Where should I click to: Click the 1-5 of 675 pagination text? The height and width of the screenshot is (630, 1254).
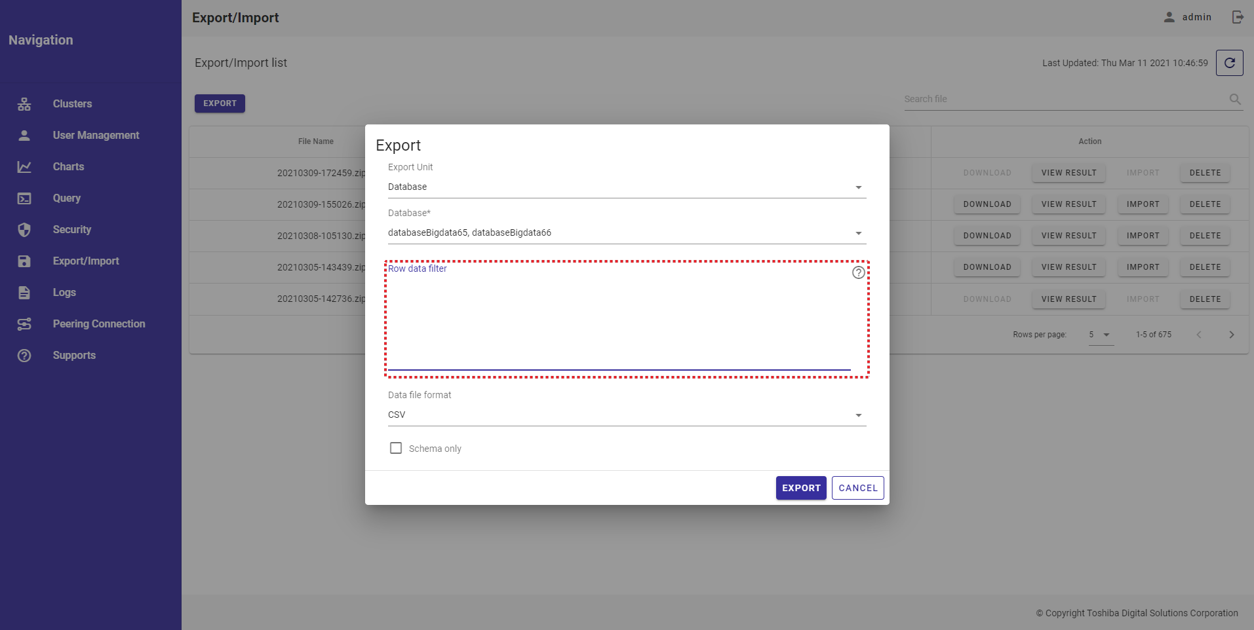(x=1154, y=335)
